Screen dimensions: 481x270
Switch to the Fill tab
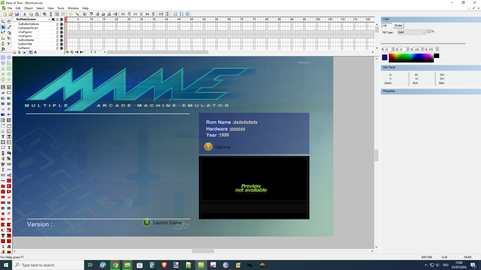click(387, 25)
